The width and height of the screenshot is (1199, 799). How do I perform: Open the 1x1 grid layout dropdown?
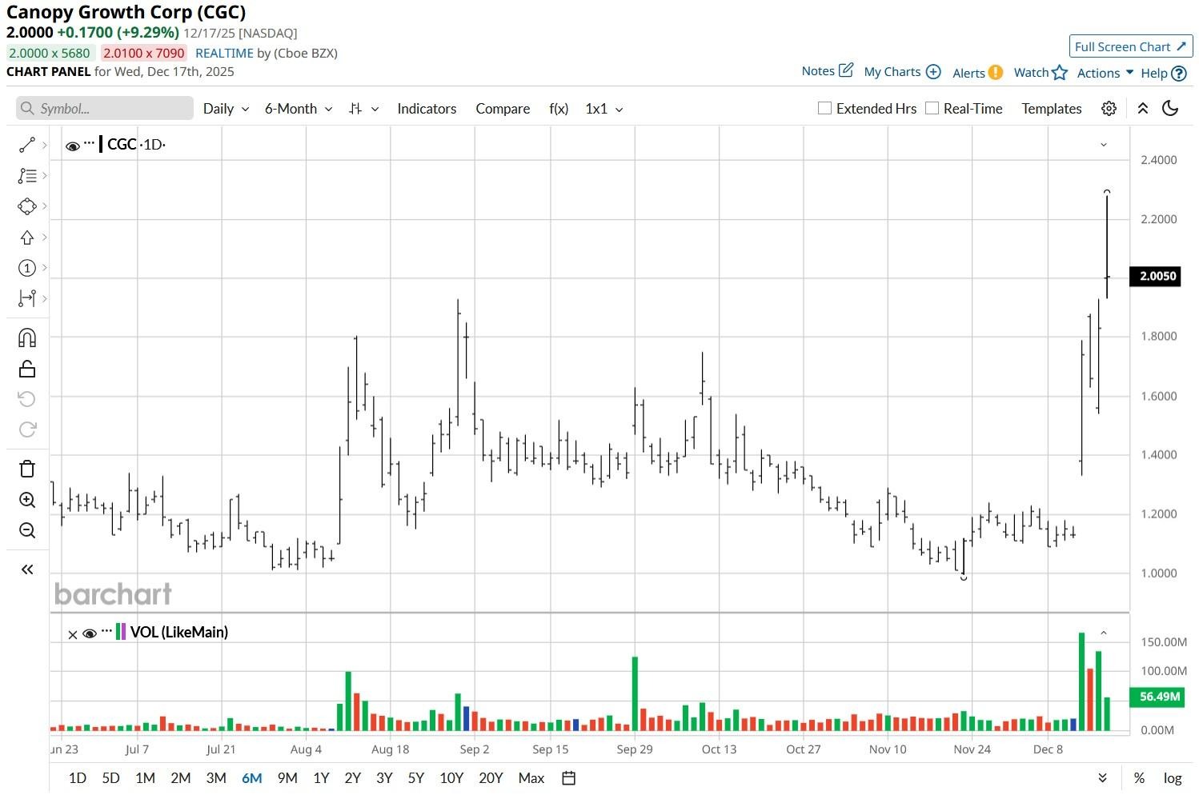tap(604, 109)
